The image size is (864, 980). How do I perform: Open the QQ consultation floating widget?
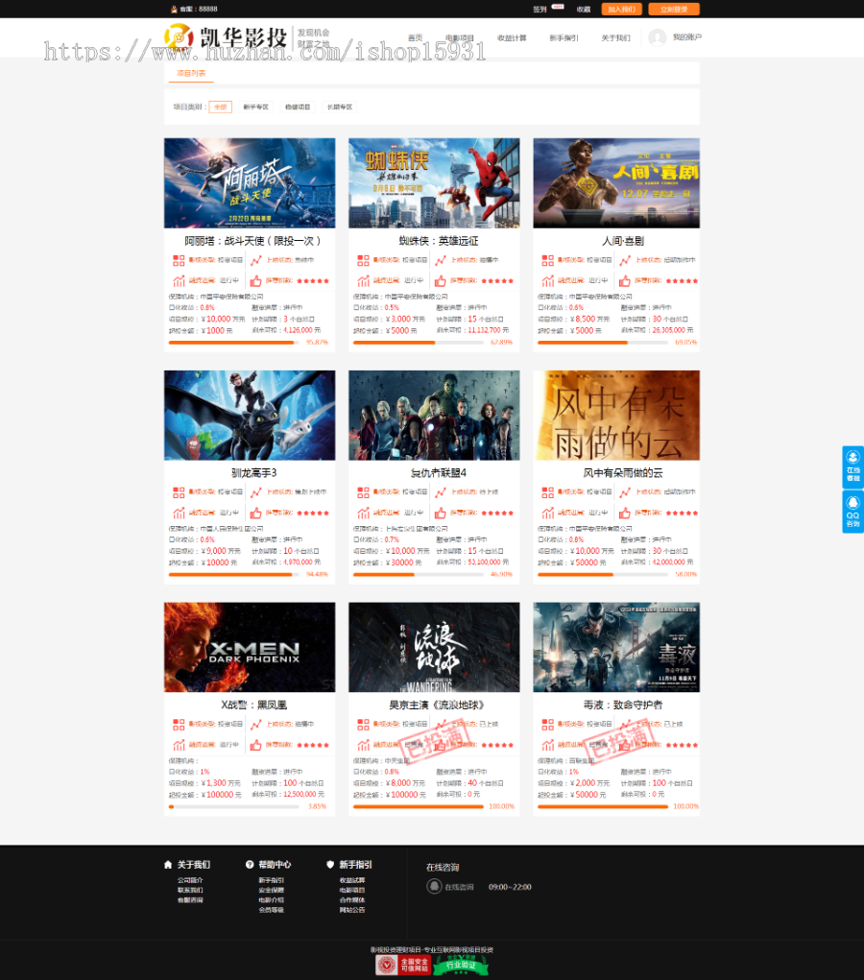coord(852,512)
